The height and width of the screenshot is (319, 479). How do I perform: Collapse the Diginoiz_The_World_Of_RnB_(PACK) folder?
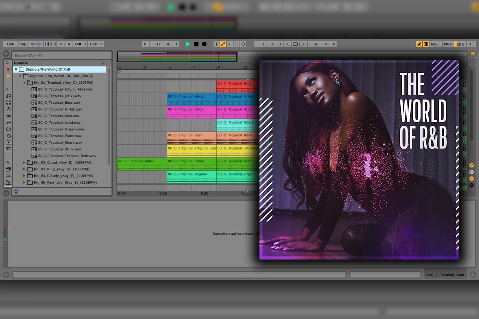20,76
